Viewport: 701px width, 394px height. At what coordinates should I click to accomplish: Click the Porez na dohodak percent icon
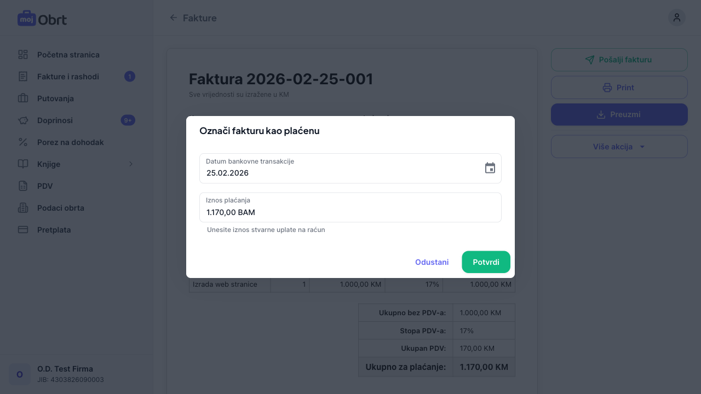pos(23,142)
